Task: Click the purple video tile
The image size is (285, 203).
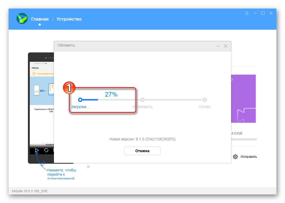Action: click(x=243, y=99)
